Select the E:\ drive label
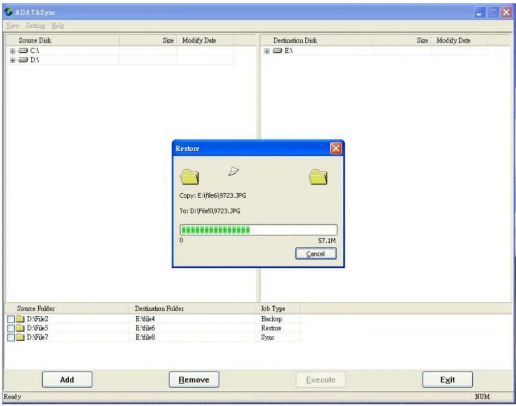 289,51
